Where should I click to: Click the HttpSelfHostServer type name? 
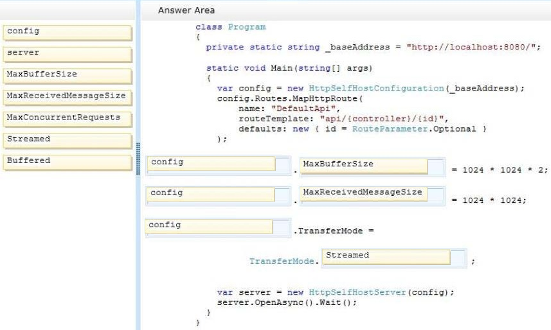(357, 292)
